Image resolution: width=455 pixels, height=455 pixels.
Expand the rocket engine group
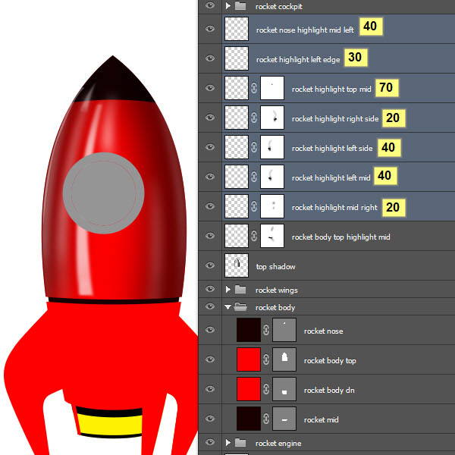(228, 443)
